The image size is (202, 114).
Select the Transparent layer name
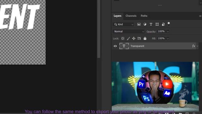(137, 46)
